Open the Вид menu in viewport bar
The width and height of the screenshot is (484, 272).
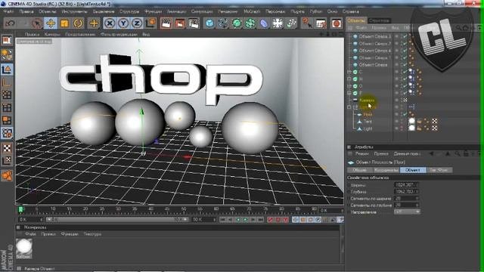[x=146, y=34]
